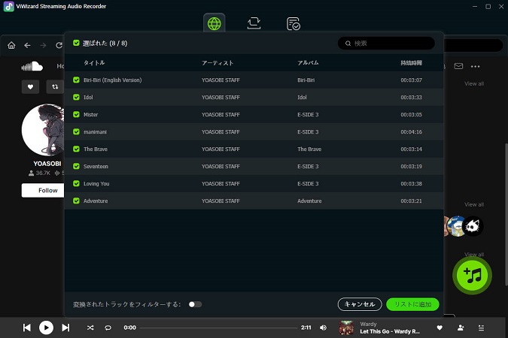The width and height of the screenshot is (508, 338).
Task: Click the green add music floating button
Action: coord(472,275)
